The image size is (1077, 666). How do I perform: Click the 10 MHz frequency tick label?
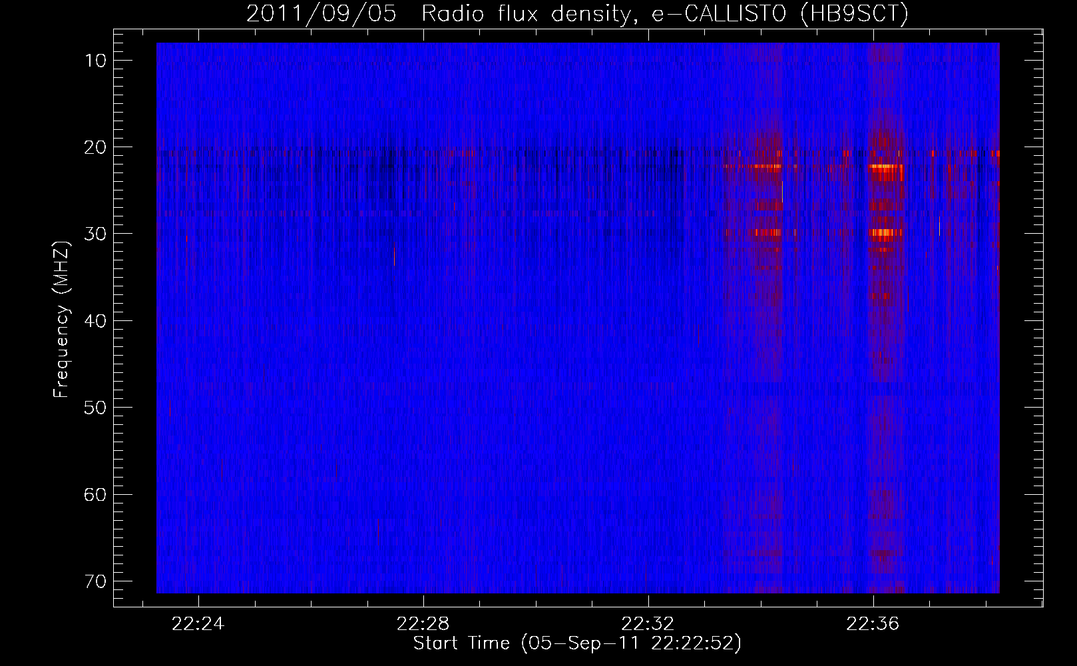pos(95,61)
